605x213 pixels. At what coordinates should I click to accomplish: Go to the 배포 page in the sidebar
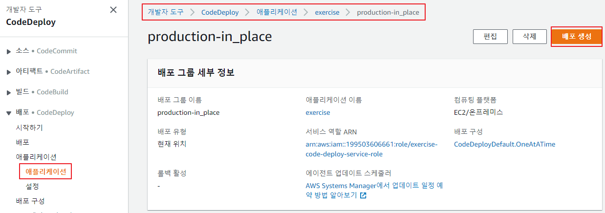point(22,142)
